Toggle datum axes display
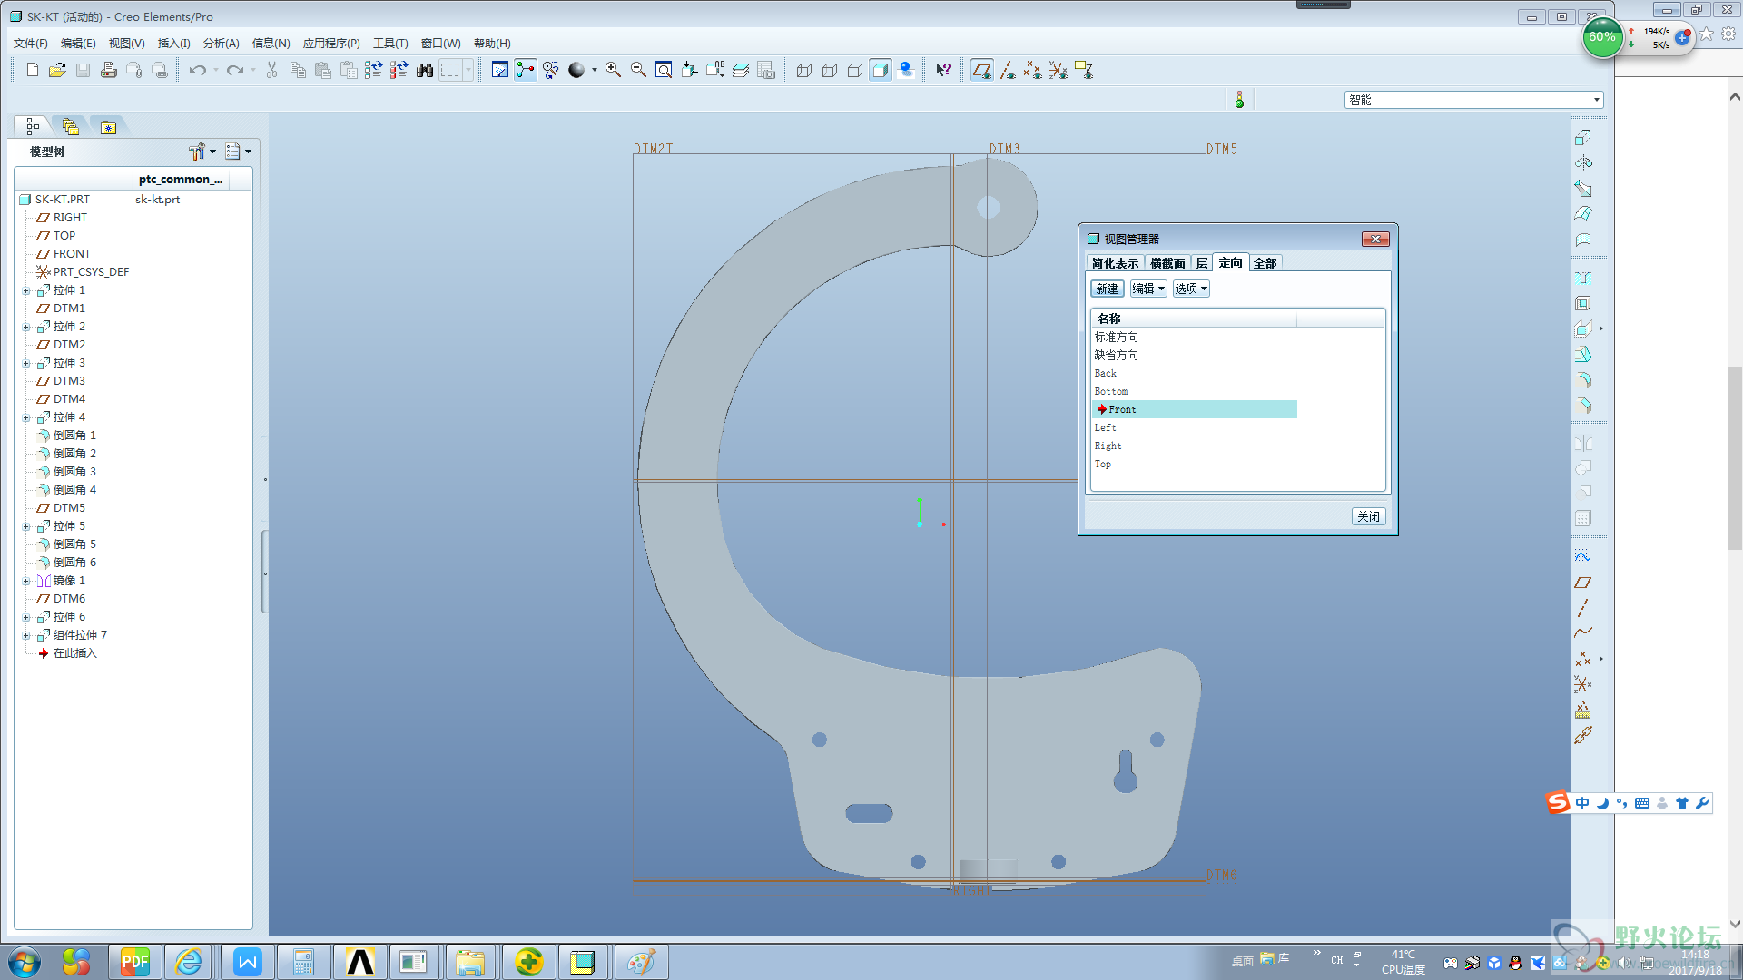Image resolution: width=1743 pixels, height=980 pixels. coord(1008,70)
